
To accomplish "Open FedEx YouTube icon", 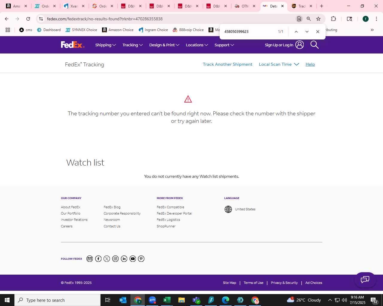I will pos(133,259).
